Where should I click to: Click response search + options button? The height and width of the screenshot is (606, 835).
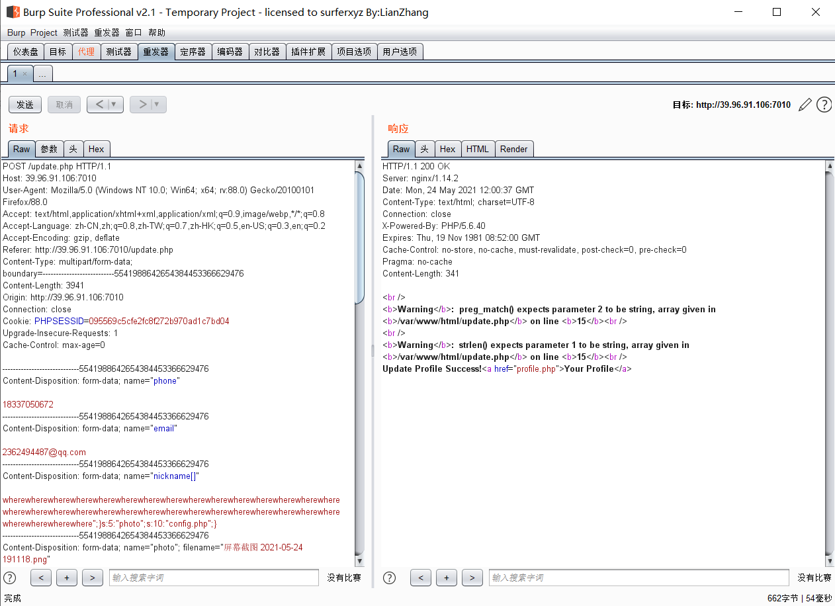[x=447, y=578]
